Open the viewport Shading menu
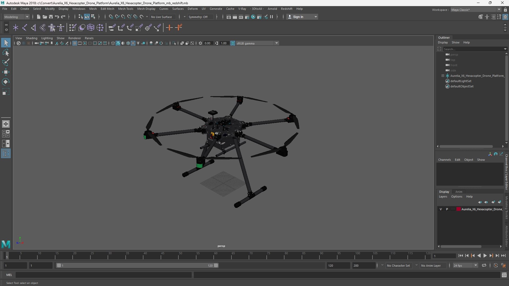 [32, 38]
